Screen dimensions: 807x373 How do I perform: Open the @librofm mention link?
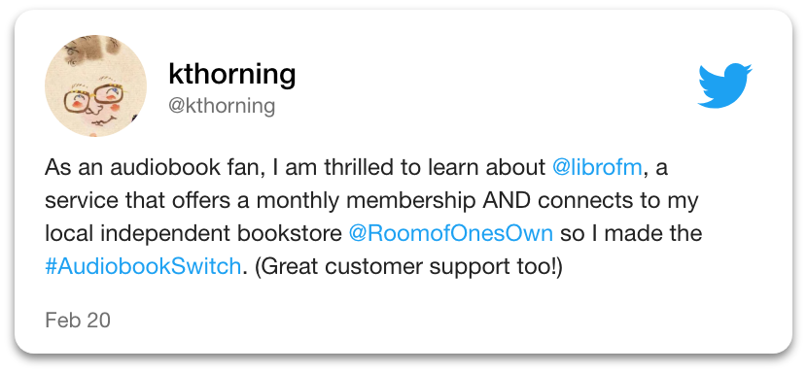click(597, 168)
